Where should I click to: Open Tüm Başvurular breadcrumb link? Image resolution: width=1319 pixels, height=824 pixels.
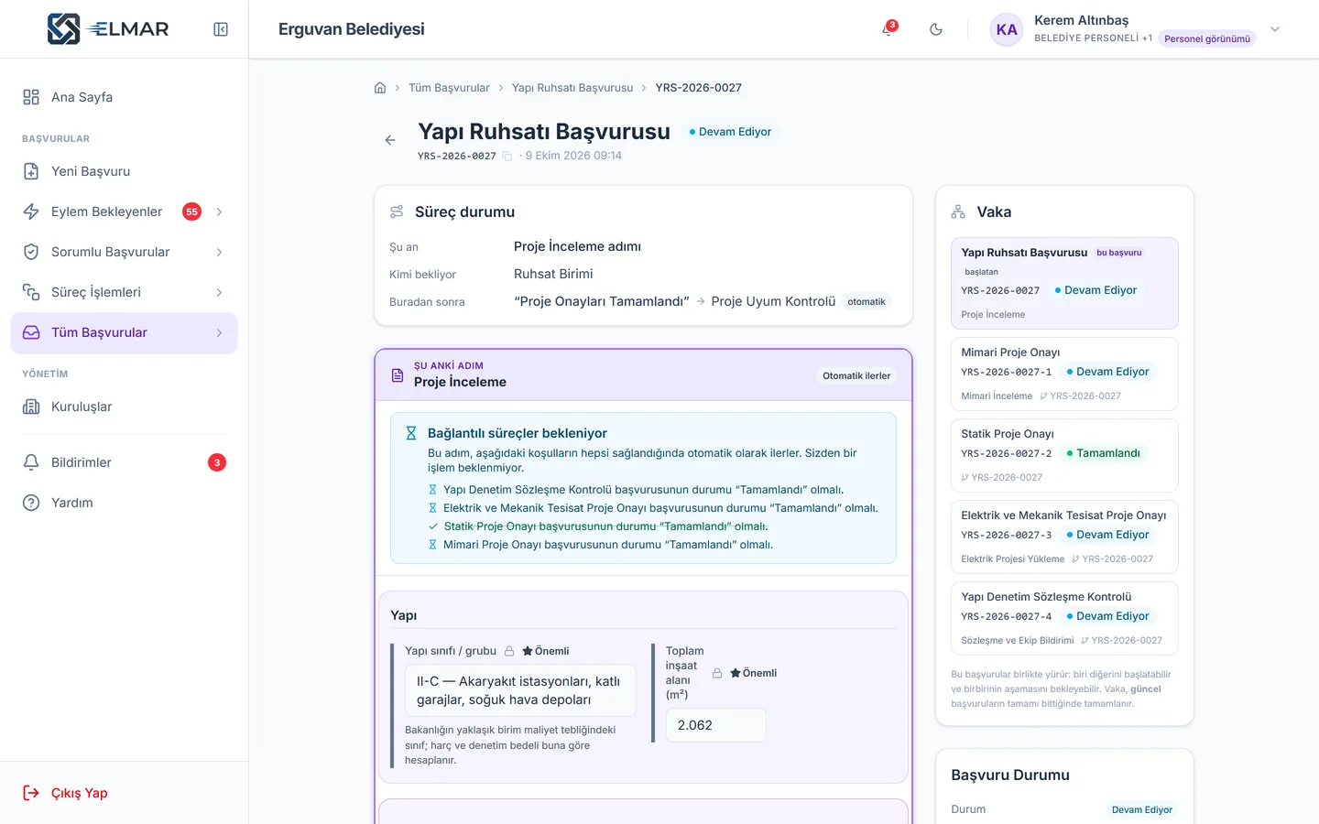(449, 88)
